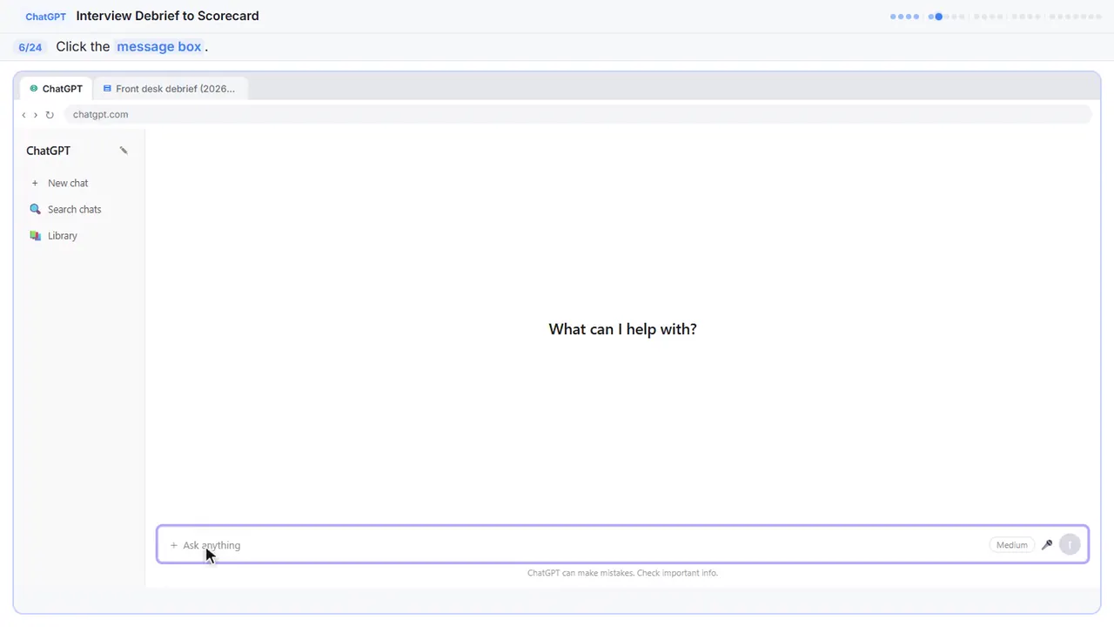Click the magnifier icon for Search chats
Screen dimensions: 1114x627
35,209
